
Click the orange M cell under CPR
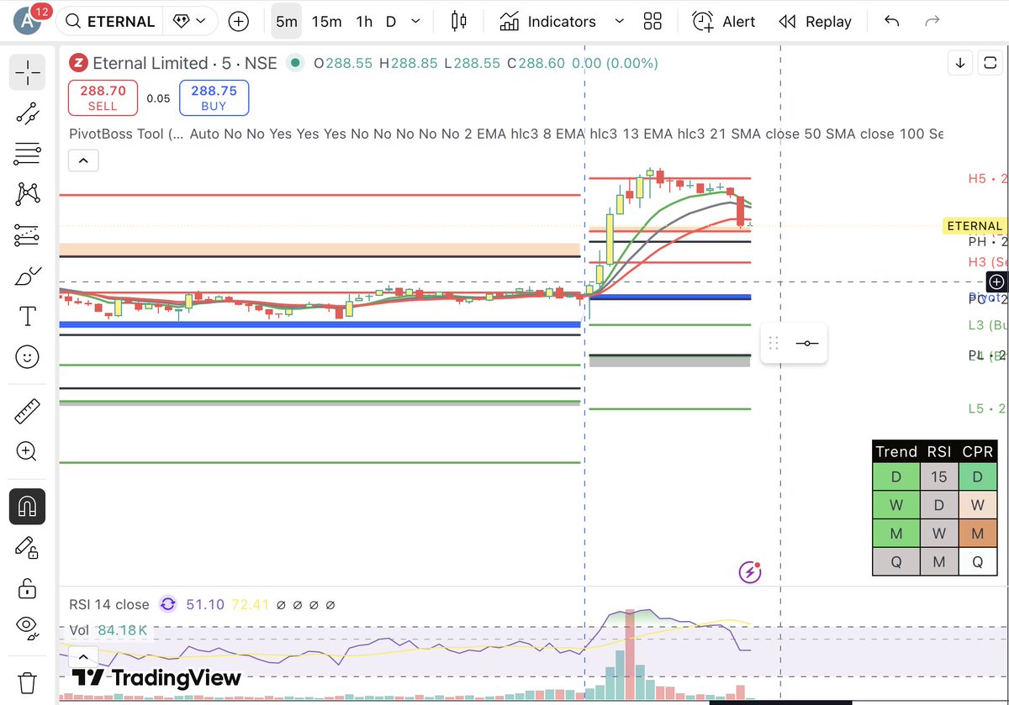pyautogui.click(x=978, y=533)
